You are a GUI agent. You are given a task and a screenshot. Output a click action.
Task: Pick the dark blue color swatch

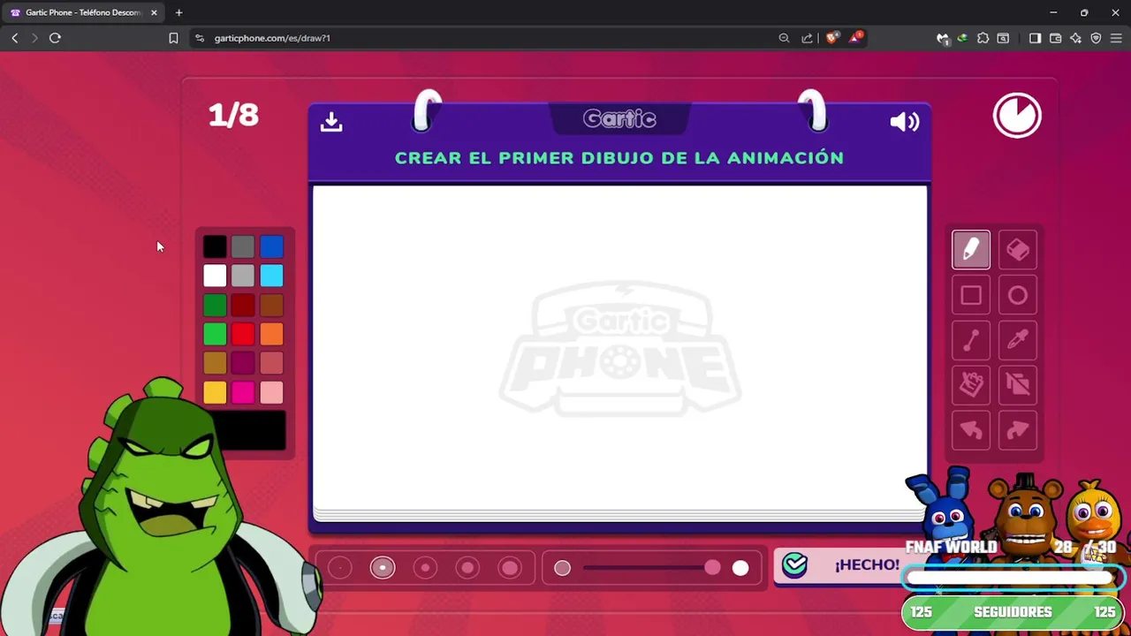coord(271,247)
